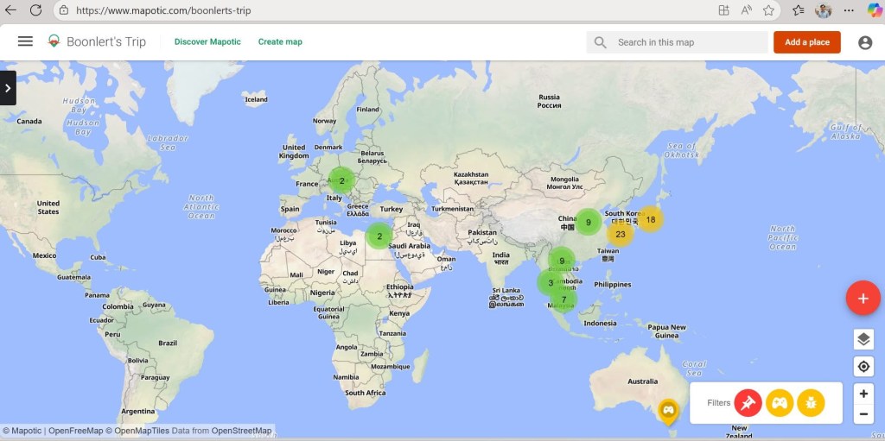885x441 pixels.
Task: Click the yellow gamepad marker near Australia
Action: (x=668, y=409)
